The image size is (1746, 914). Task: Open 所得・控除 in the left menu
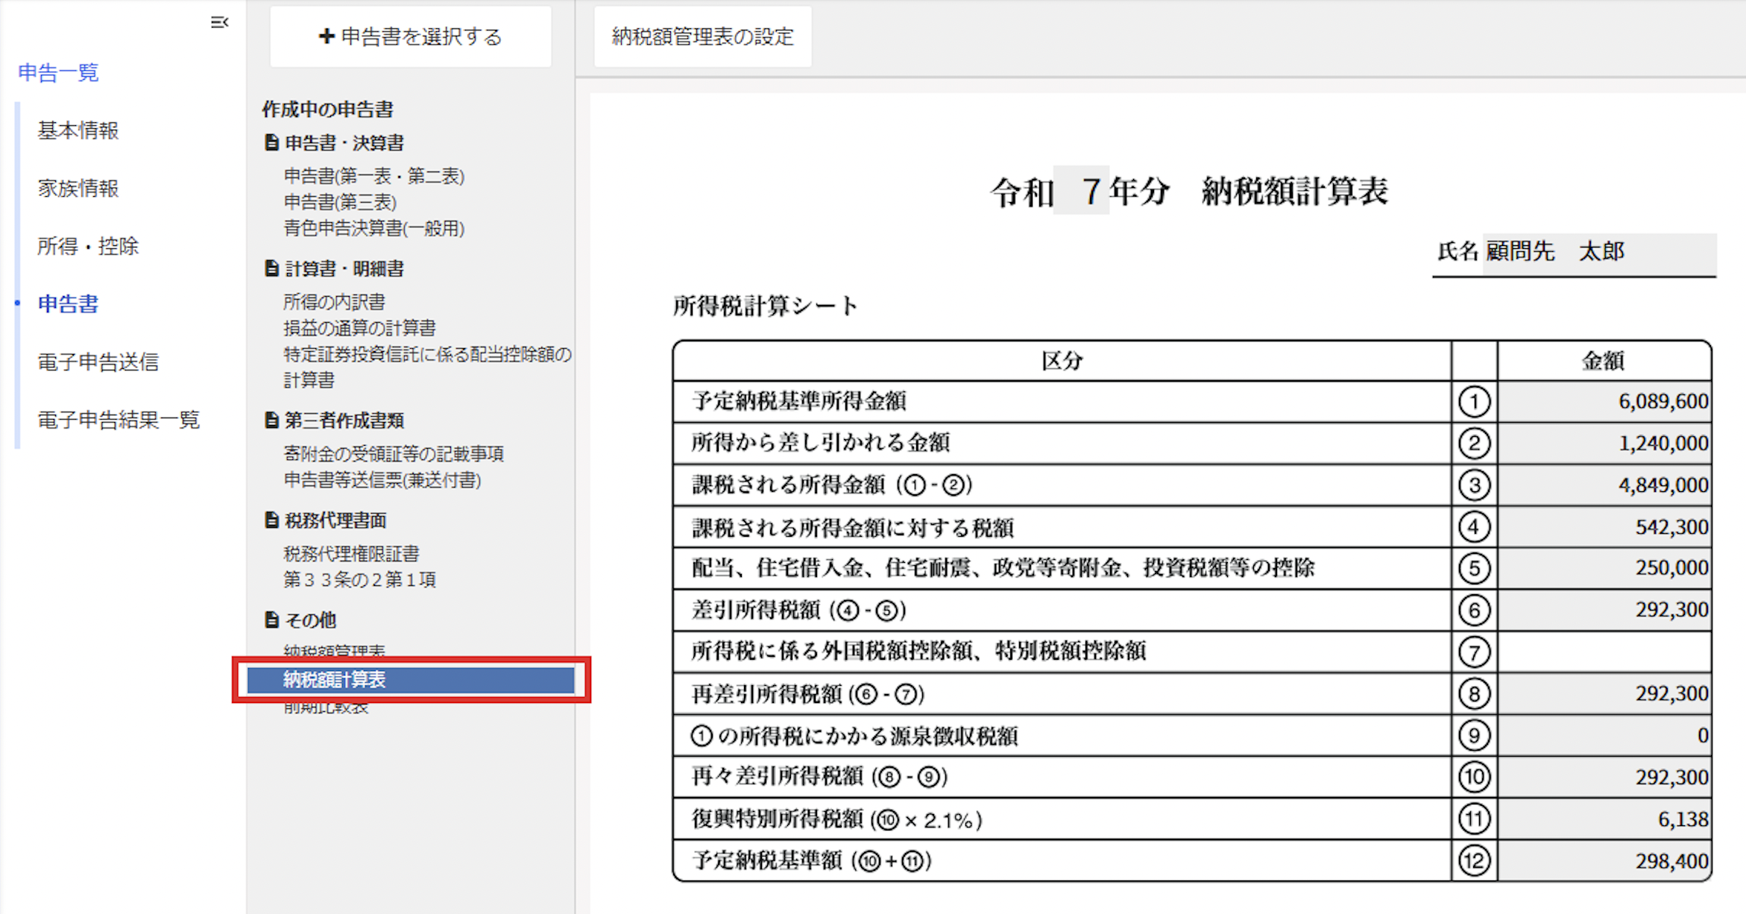point(88,246)
